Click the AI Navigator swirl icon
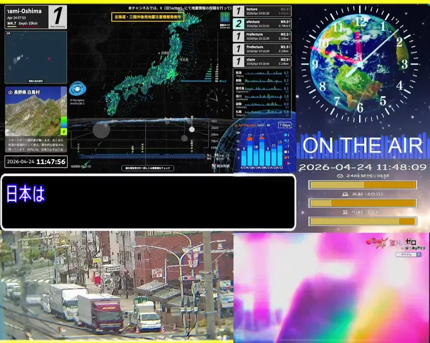 coord(78,89)
